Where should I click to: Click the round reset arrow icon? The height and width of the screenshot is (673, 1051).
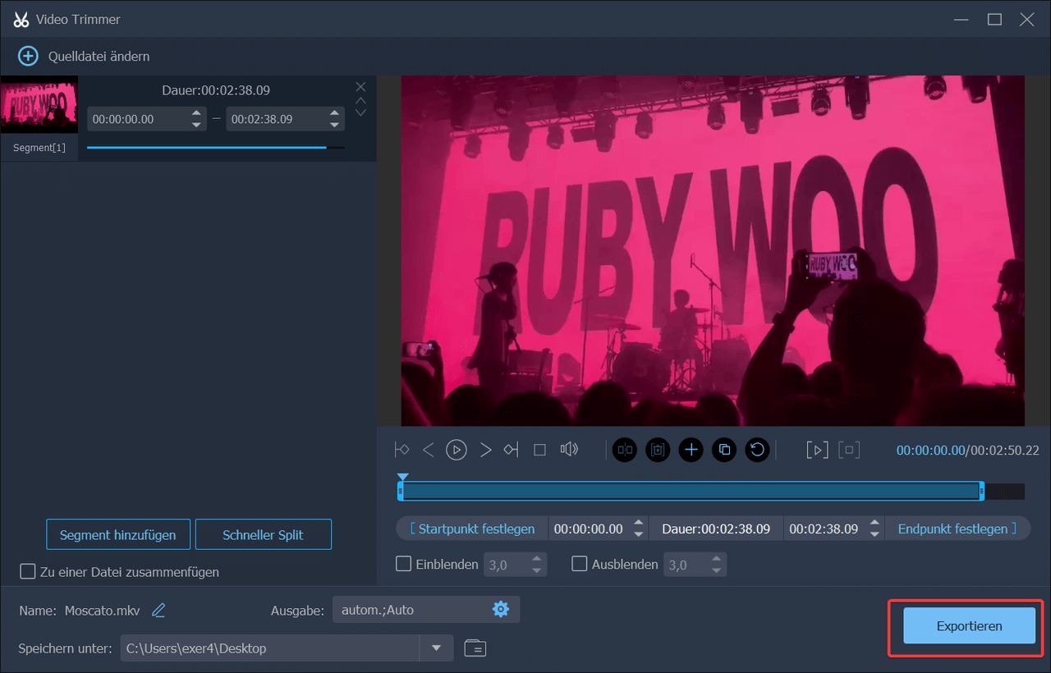click(757, 449)
